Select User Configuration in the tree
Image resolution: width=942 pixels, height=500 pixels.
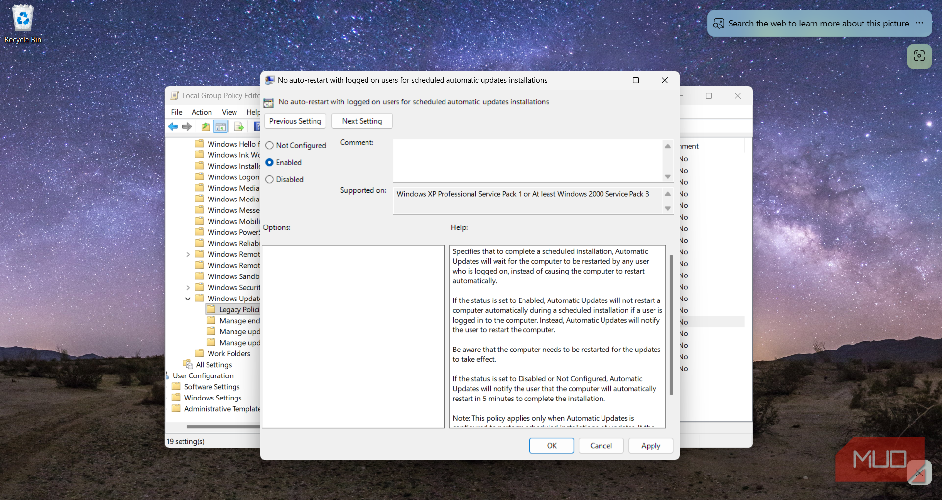click(203, 376)
